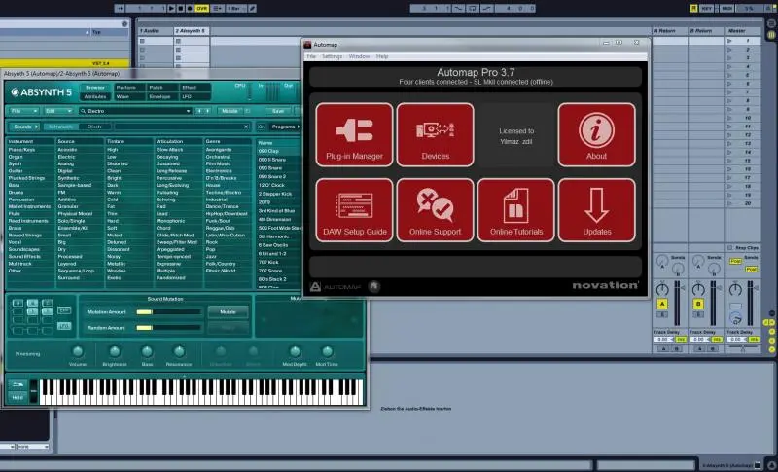Expand the Sounds dropdown in browser
Viewport: 778px width, 472px height.
click(24, 127)
